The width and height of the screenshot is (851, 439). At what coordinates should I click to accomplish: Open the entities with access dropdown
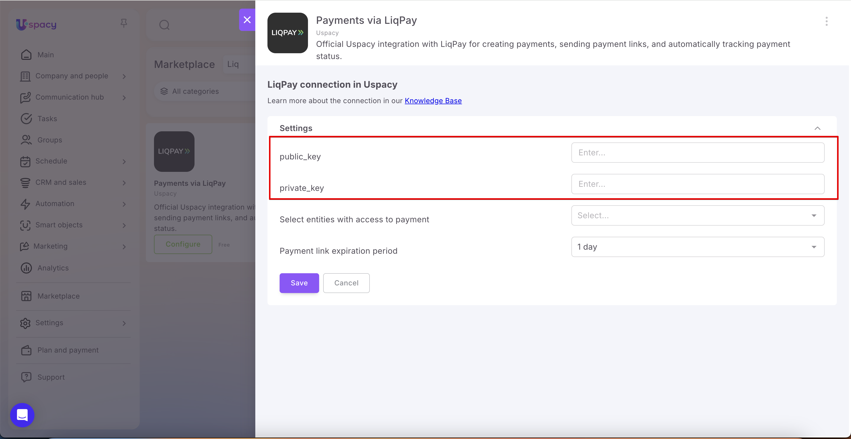pos(698,215)
